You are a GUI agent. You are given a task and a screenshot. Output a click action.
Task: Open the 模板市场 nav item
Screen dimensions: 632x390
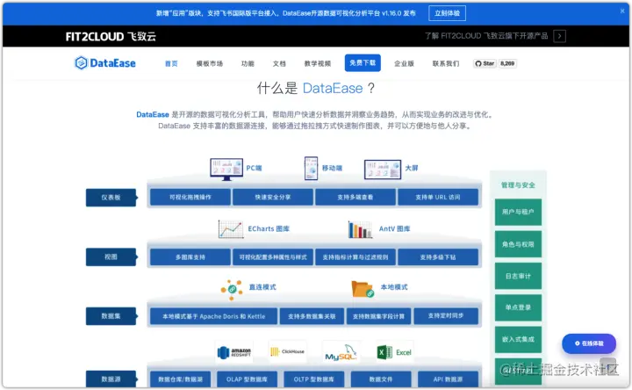(x=210, y=63)
